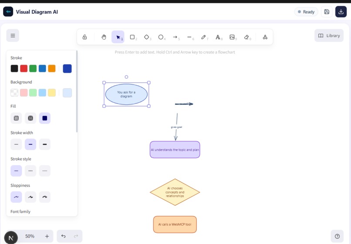Pick the green stroke color

tap(33, 68)
